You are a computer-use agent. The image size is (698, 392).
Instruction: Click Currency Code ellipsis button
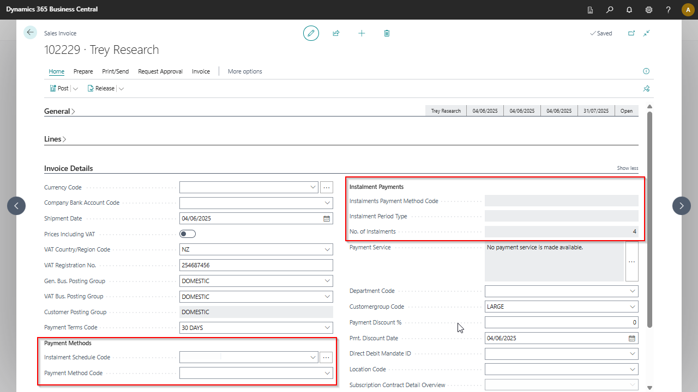[x=327, y=187]
